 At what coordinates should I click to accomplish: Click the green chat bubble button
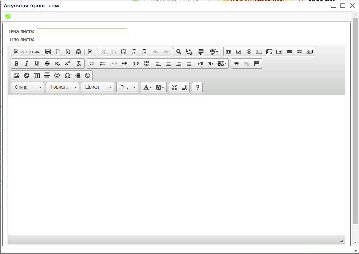click(8, 16)
